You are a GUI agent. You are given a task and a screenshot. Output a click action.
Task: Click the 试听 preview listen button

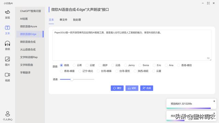pos(132,88)
